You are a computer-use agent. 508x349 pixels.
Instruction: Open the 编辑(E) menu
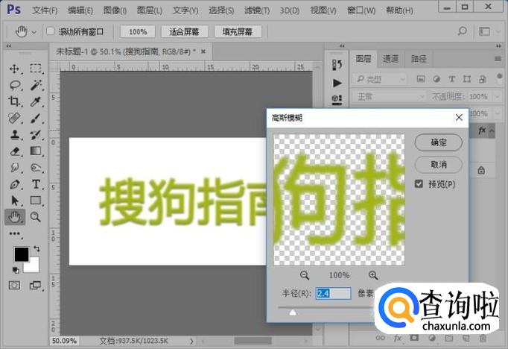(80, 10)
